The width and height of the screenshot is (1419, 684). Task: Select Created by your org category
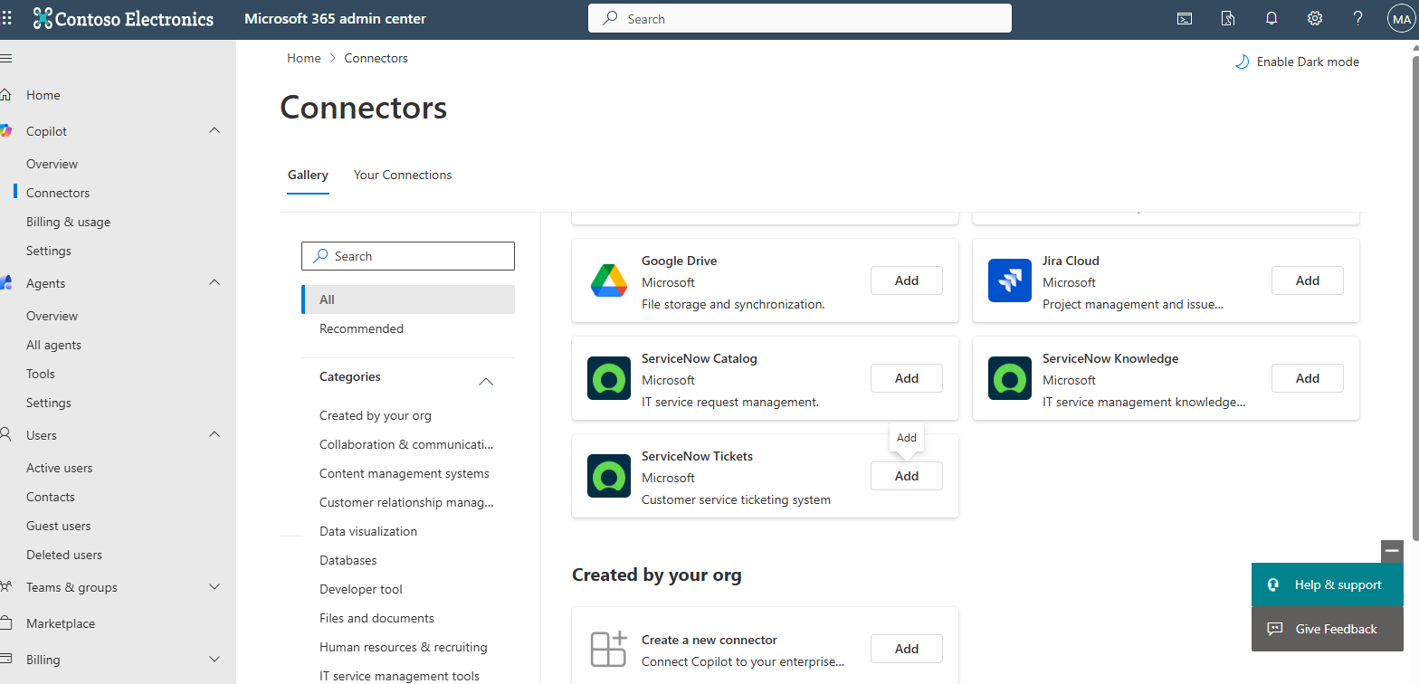pos(376,415)
